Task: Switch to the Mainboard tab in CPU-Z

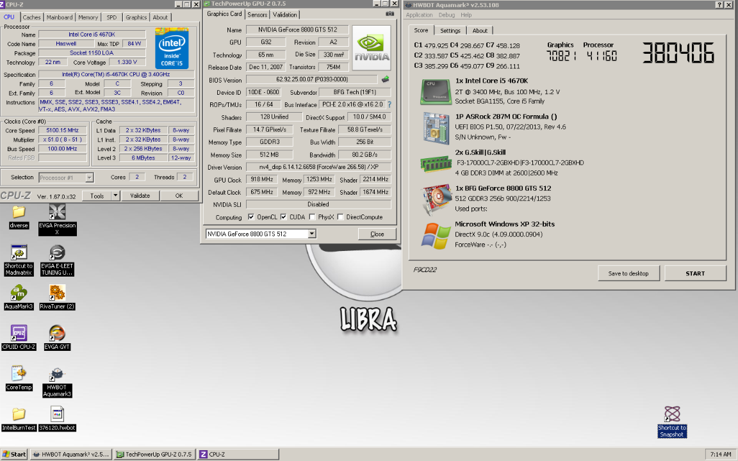Action: click(x=60, y=17)
